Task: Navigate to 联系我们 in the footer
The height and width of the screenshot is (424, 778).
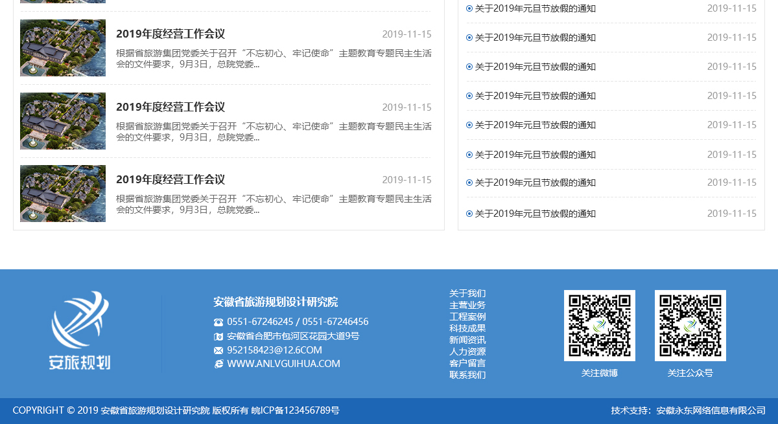Action: 467,375
